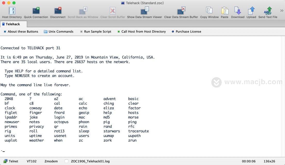Screen dimensions: 285x165
Task: Click the Purchase License button
Action: pyautogui.click(x=186, y=32)
